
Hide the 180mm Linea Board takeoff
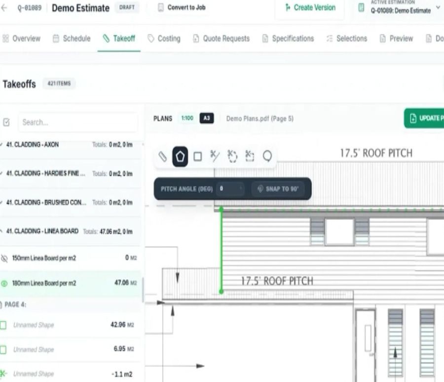tap(4, 283)
